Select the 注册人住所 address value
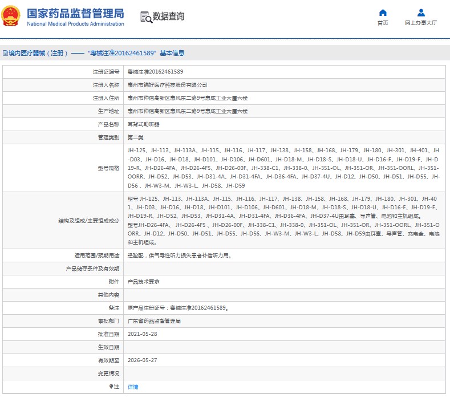The image size is (450, 398). tap(188, 98)
